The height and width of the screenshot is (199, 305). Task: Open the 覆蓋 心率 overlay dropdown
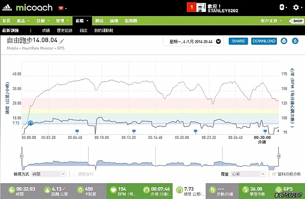click(248, 174)
